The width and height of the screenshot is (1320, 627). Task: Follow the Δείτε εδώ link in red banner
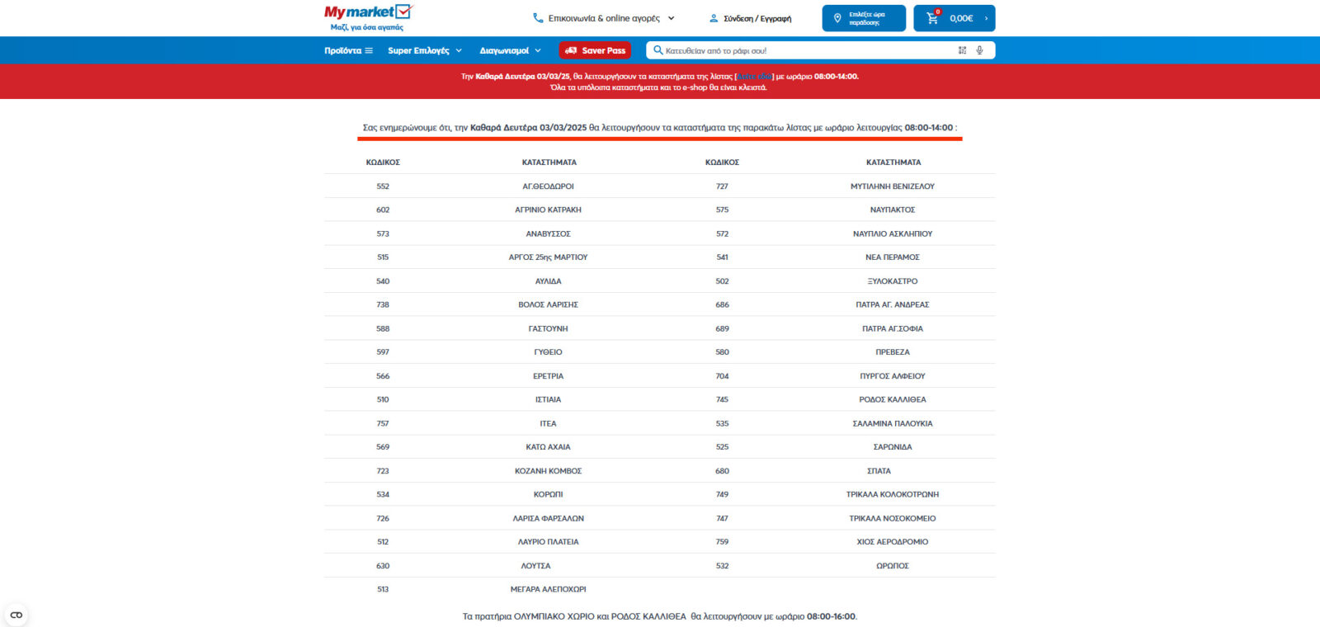coord(754,76)
